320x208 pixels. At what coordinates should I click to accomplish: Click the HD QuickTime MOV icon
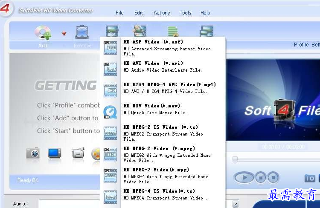pos(110,112)
